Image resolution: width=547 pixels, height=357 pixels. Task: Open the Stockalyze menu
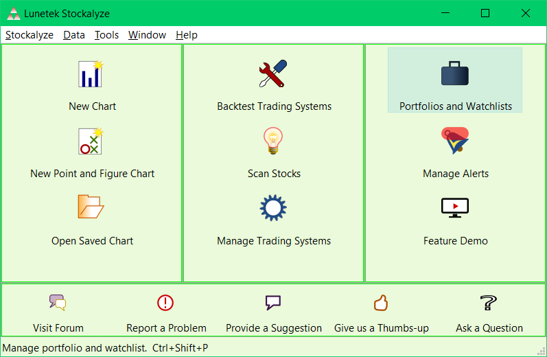[x=30, y=35]
